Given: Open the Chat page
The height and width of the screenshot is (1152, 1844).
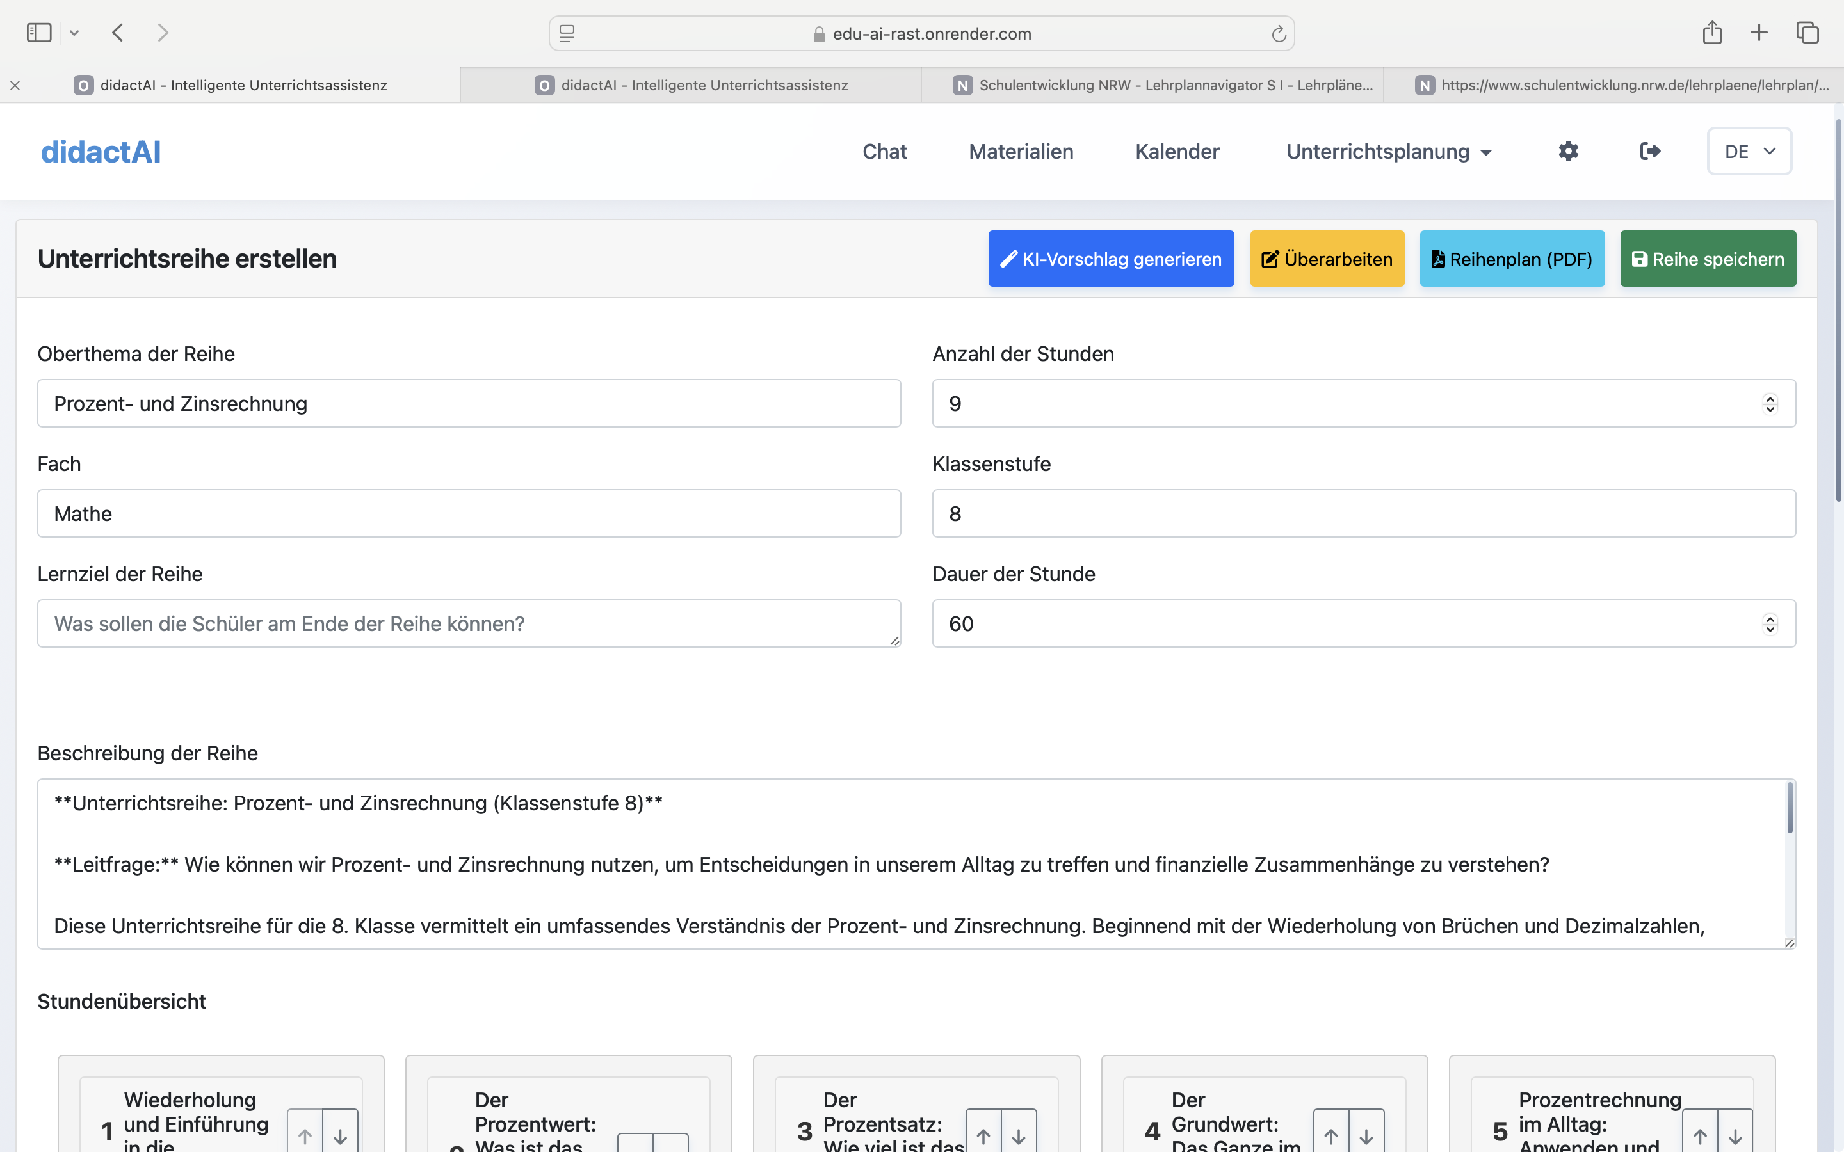Looking at the screenshot, I should (884, 152).
